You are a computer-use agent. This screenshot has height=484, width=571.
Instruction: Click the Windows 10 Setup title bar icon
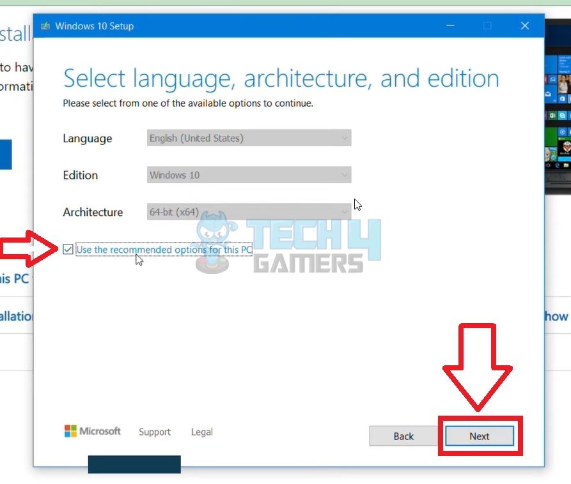(45, 26)
